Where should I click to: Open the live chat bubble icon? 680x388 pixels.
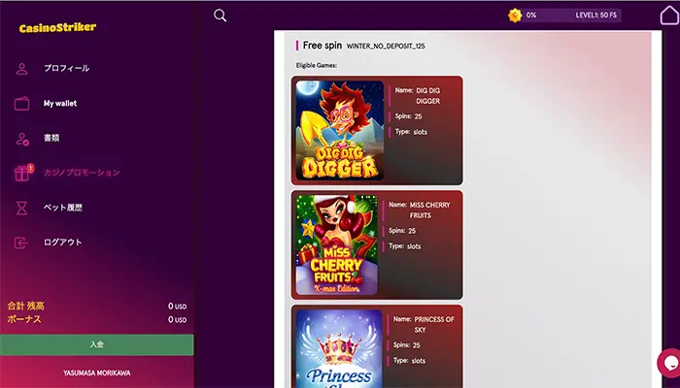pos(669,363)
